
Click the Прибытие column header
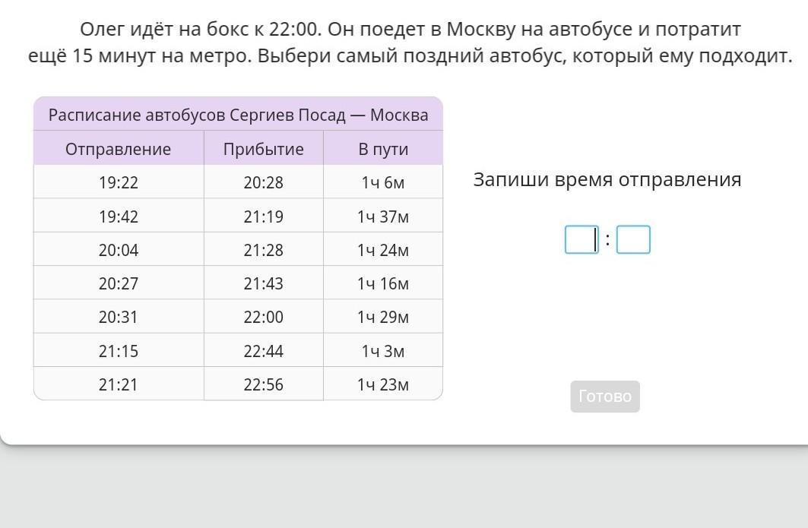(263, 149)
